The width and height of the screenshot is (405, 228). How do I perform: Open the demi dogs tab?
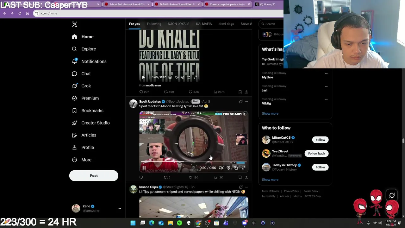click(x=226, y=24)
